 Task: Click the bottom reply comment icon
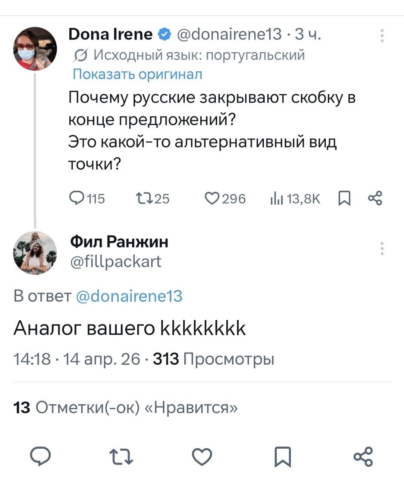pos(41,457)
